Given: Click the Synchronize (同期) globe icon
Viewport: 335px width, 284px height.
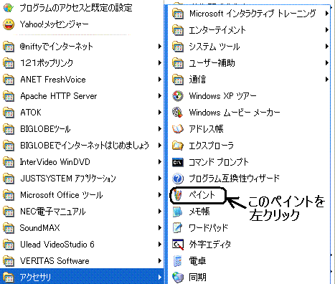Looking at the screenshot, I should point(178,278).
